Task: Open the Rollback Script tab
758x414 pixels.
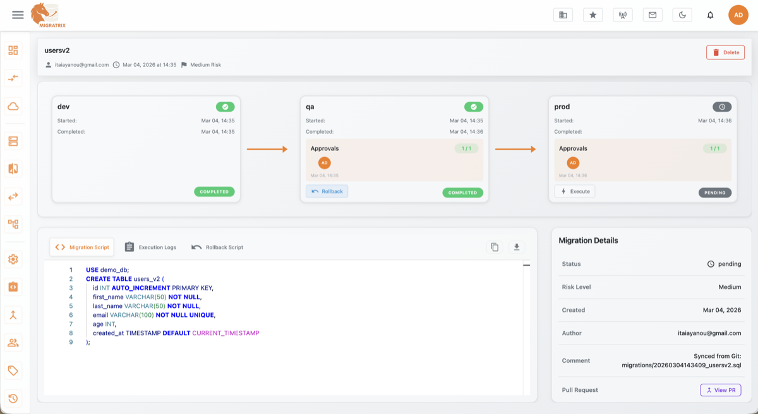Action: 217,247
